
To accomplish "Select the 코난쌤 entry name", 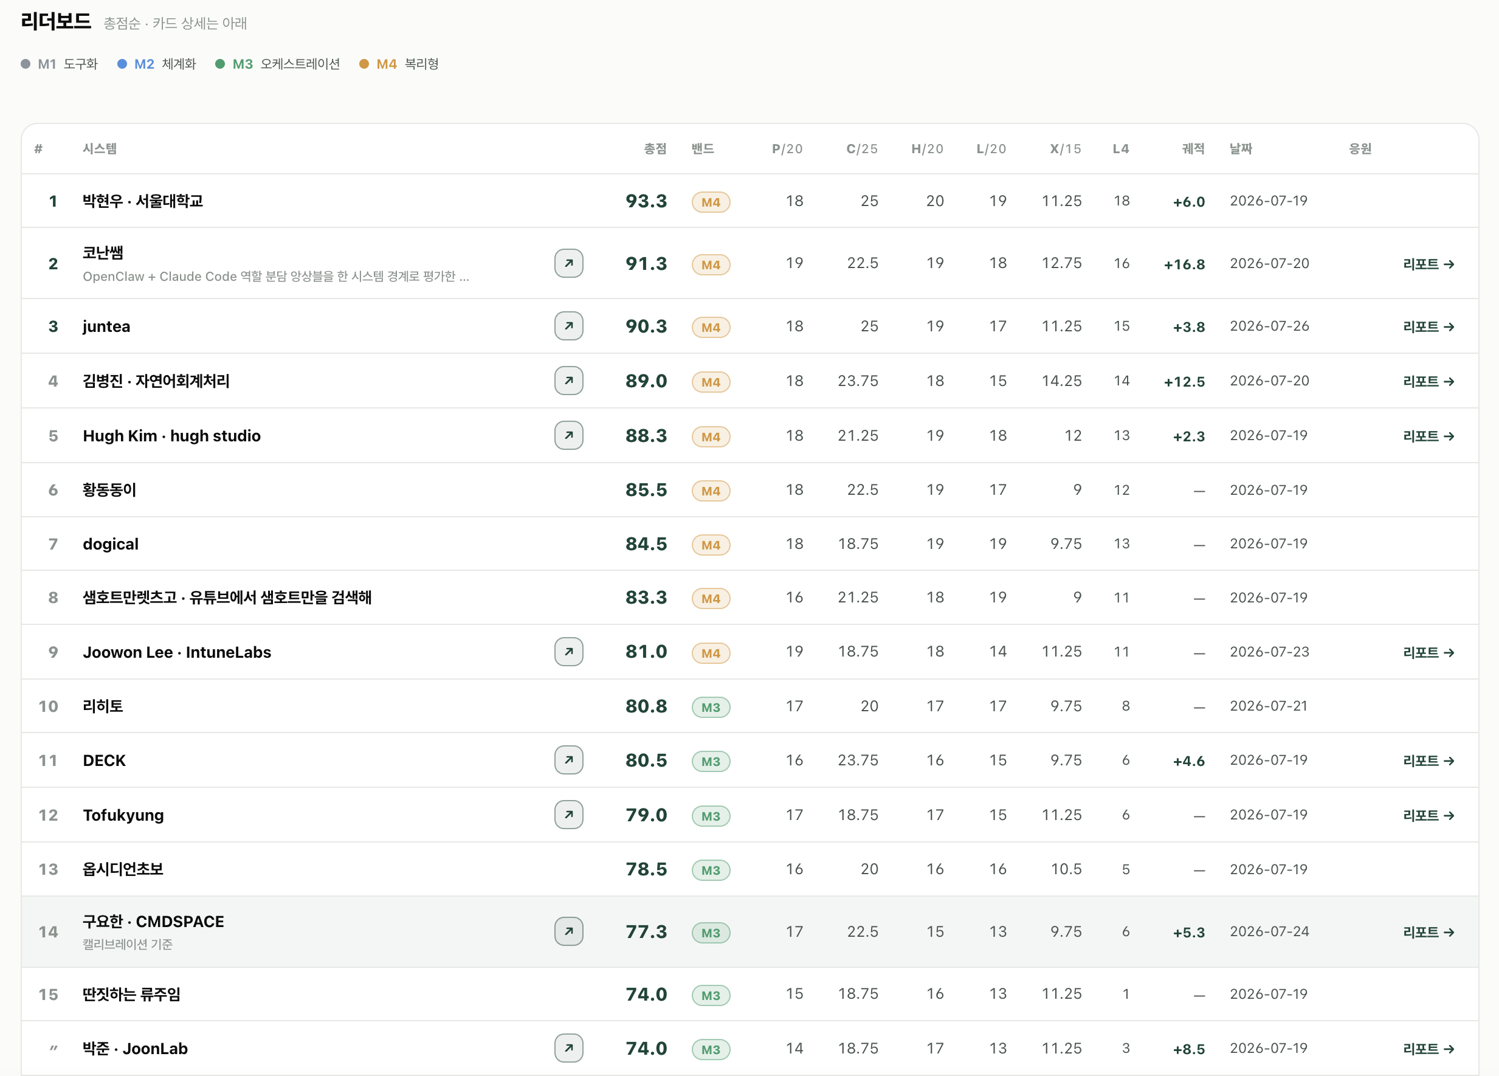I will [103, 252].
